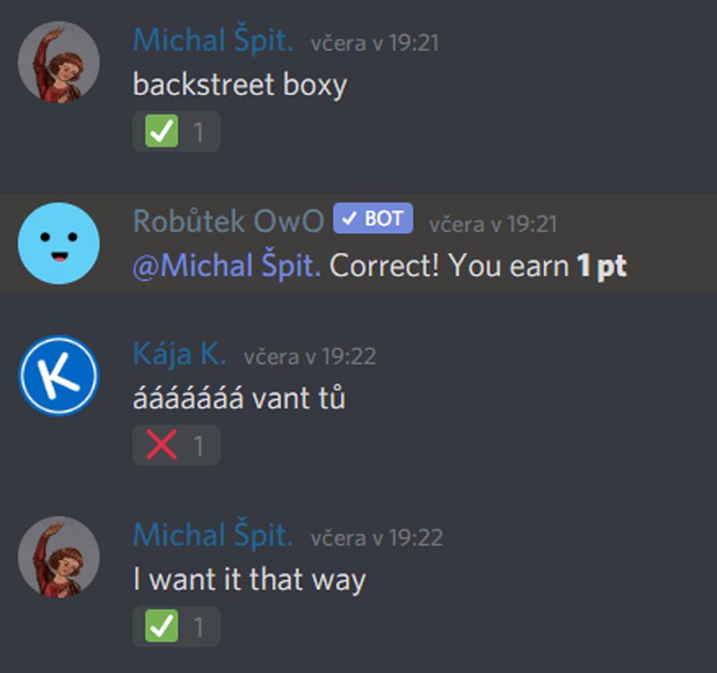Click Michal Špit.'s avatar on last message
Image resolution: width=717 pixels, height=673 pixels.
[x=58, y=557]
